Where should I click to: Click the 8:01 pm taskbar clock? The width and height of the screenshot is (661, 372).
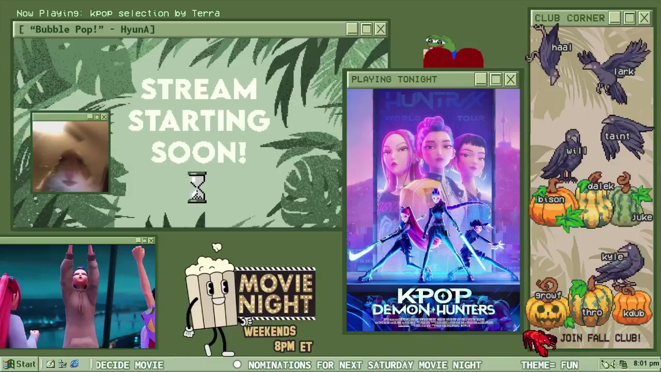pos(646,363)
